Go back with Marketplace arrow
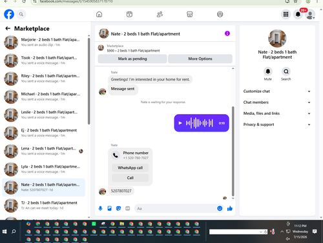The image size is (323, 243). tap(8, 28)
